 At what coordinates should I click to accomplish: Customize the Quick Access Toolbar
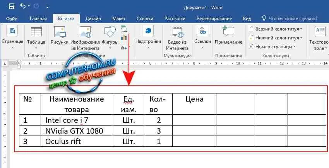point(48,7)
